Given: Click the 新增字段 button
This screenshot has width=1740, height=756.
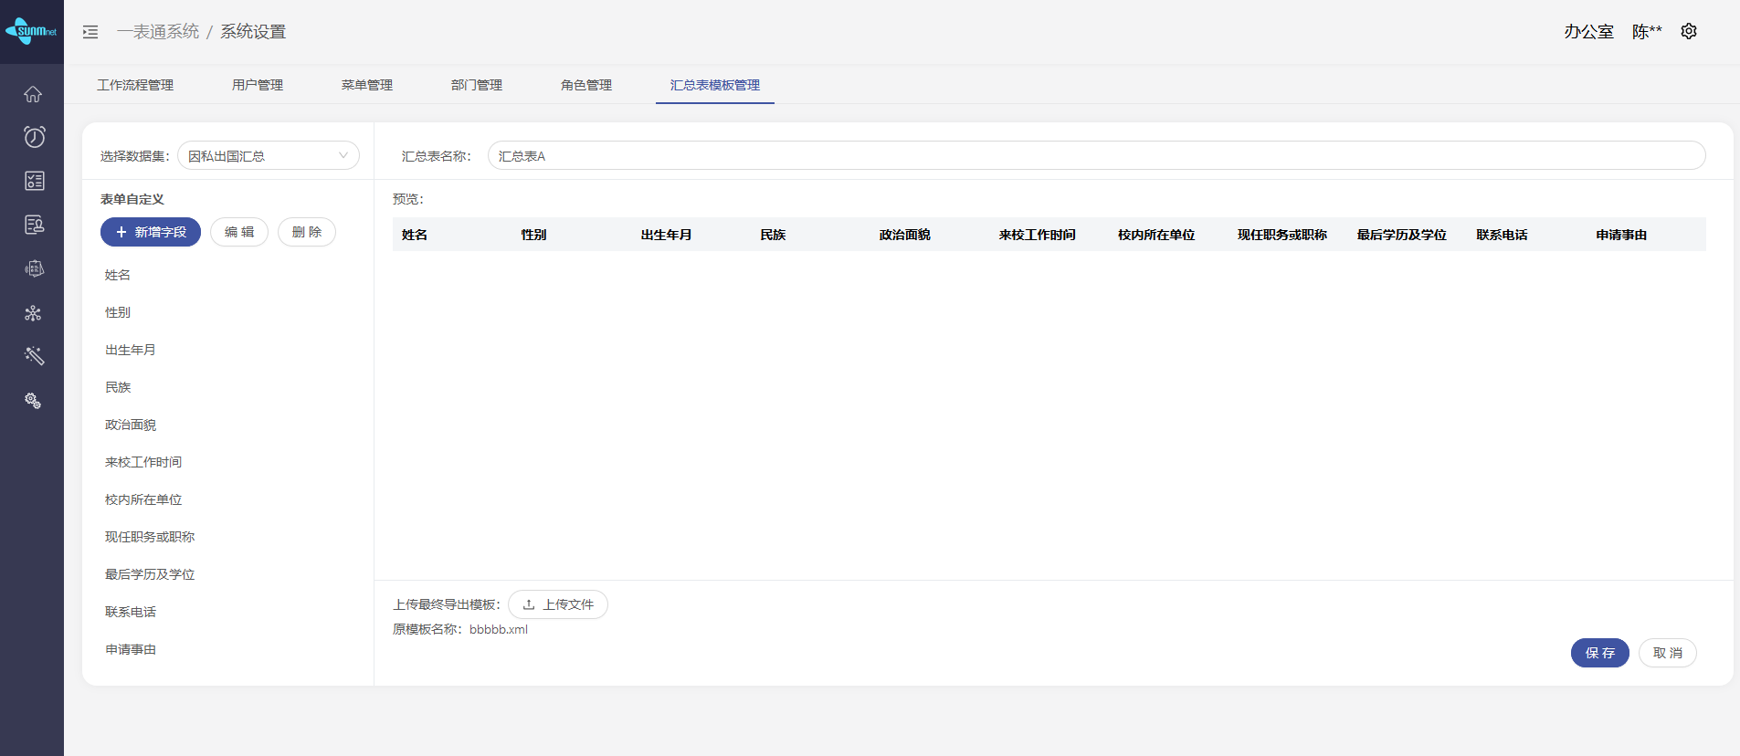Looking at the screenshot, I should click(151, 232).
